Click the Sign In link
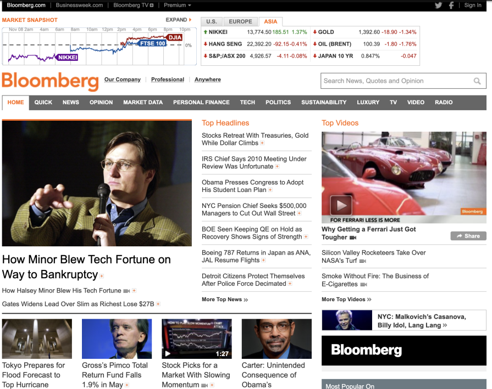 coord(473,5)
